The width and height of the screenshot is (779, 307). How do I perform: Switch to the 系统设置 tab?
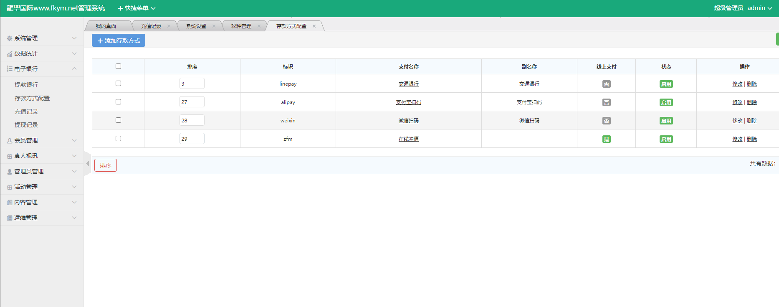point(196,26)
